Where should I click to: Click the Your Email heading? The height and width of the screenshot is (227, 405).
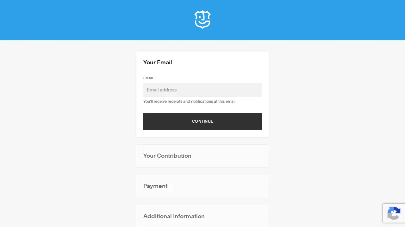(x=158, y=62)
